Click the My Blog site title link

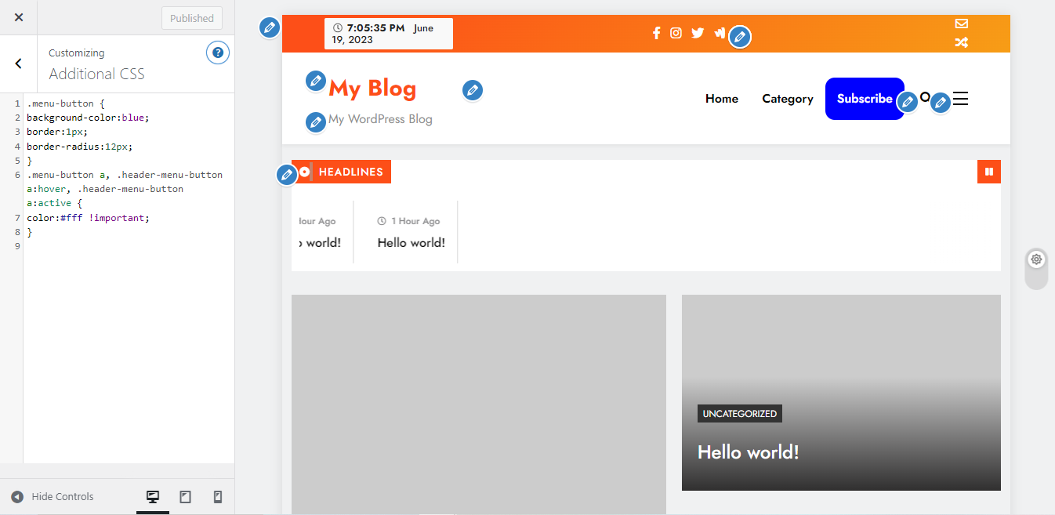pyautogui.click(x=372, y=89)
